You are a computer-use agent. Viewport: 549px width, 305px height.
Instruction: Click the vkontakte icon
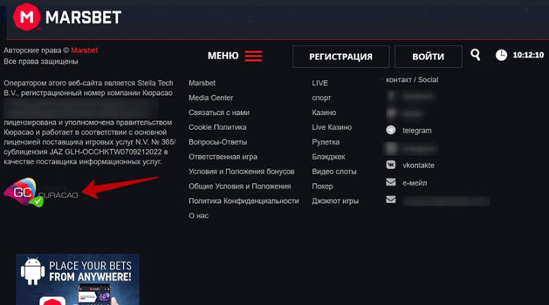click(x=390, y=164)
